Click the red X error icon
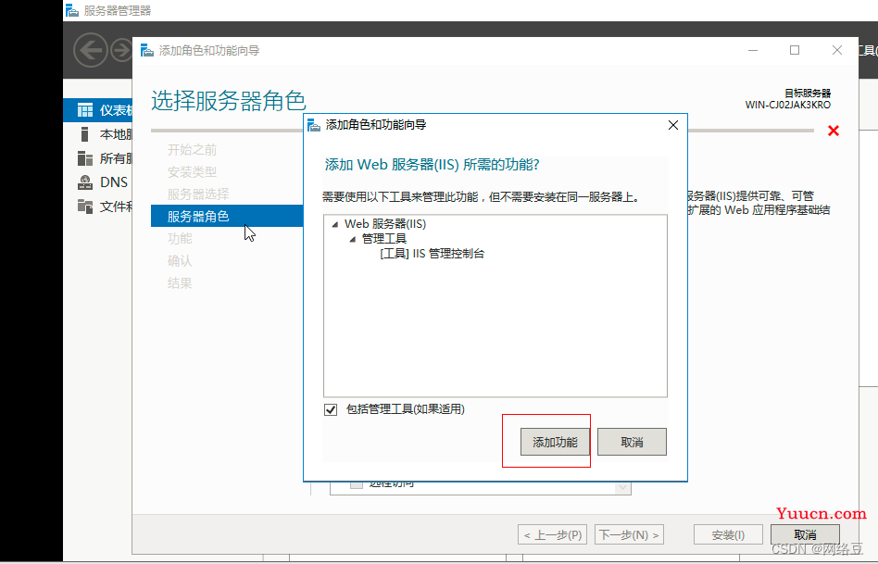 pyautogui.click(x=833, y=132)
